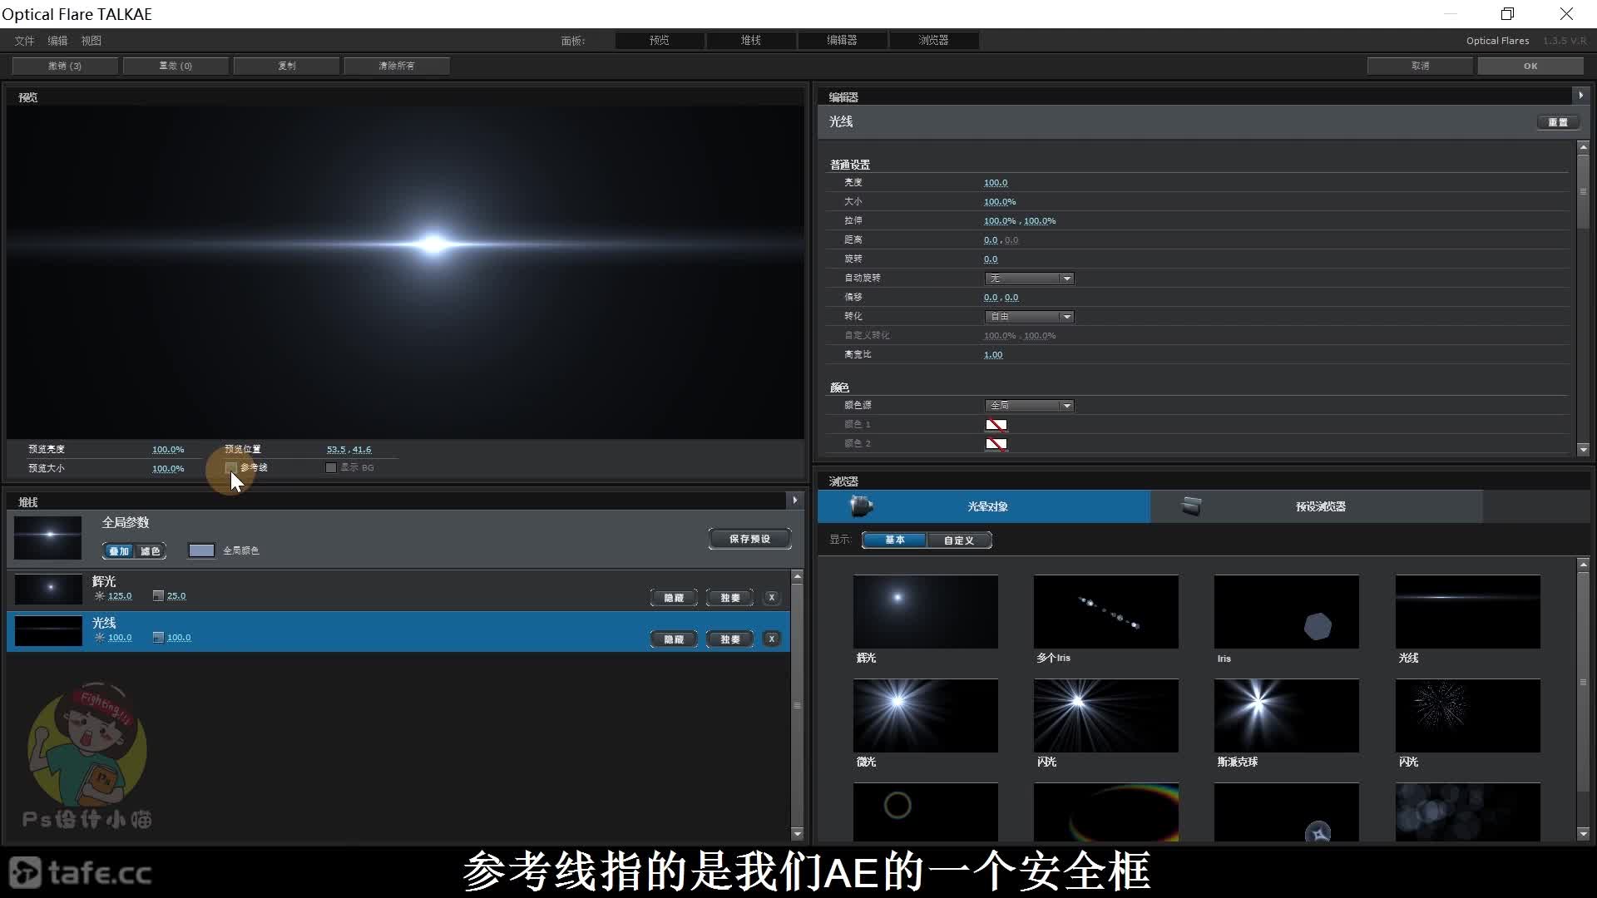Viewport: 1597px width, 898px height.
Task: Add the Iris object from browser
Action: [1286, 611]
